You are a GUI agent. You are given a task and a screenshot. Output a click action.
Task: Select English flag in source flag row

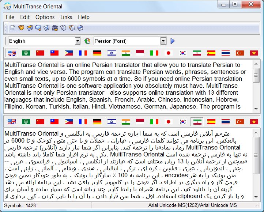pyautogui.click(x=12, y=53)
